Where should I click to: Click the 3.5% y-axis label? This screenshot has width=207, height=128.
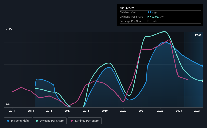(9, 29)
